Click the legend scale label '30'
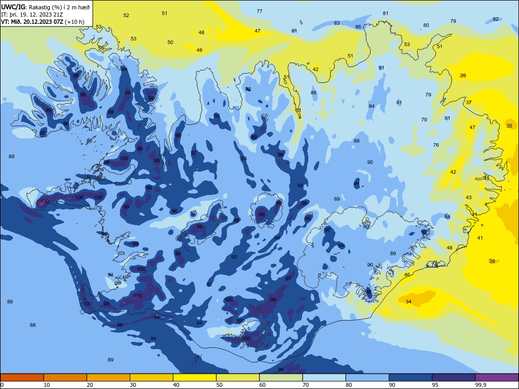Screen dimensions: 519x389 (x=133, y=385)
